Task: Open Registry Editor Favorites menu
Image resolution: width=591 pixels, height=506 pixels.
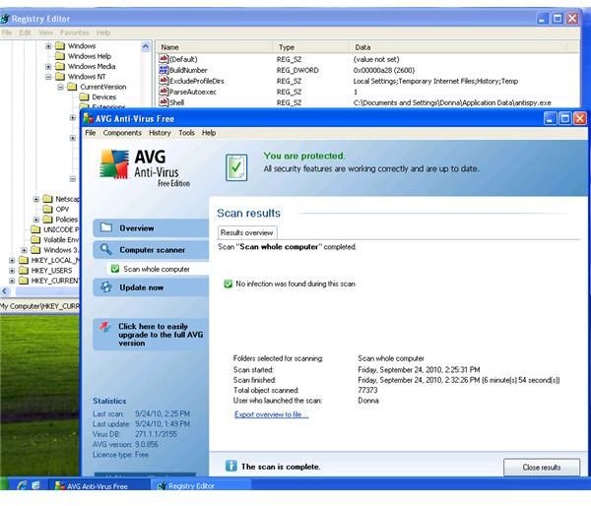Action: click(75, 32)
